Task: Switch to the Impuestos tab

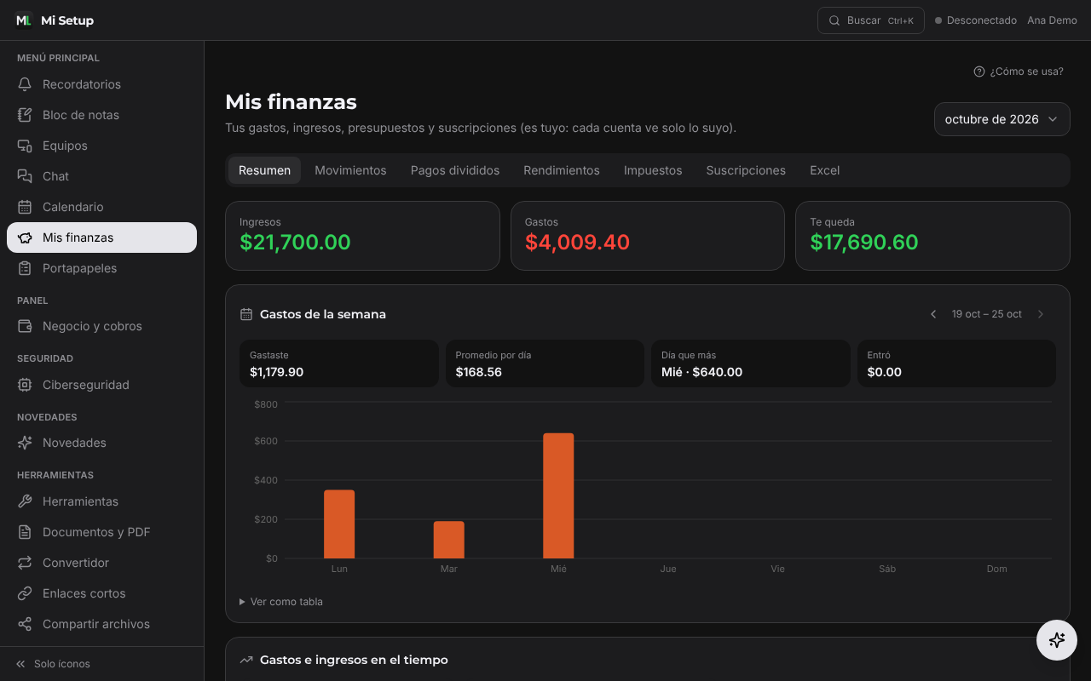Action: click(653, 170)
